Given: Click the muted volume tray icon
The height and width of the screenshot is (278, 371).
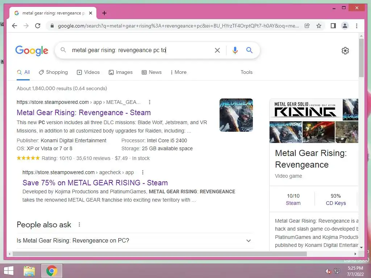Looking at the screenshot, I should click(328, 271).
